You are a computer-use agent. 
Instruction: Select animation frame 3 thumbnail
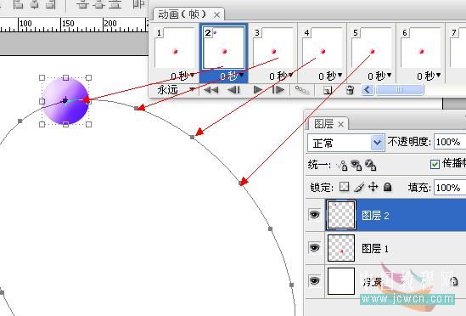(x=272, y=48)
